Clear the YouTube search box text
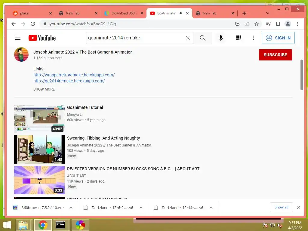 click(x=188, y=38)
